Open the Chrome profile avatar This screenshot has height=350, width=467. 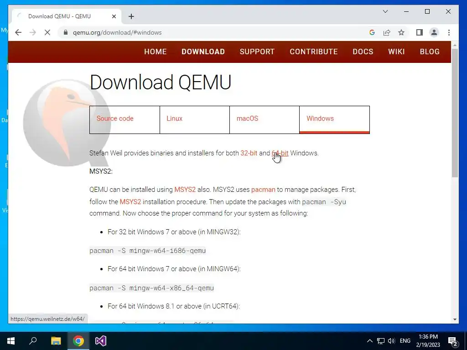pos(434,32)
